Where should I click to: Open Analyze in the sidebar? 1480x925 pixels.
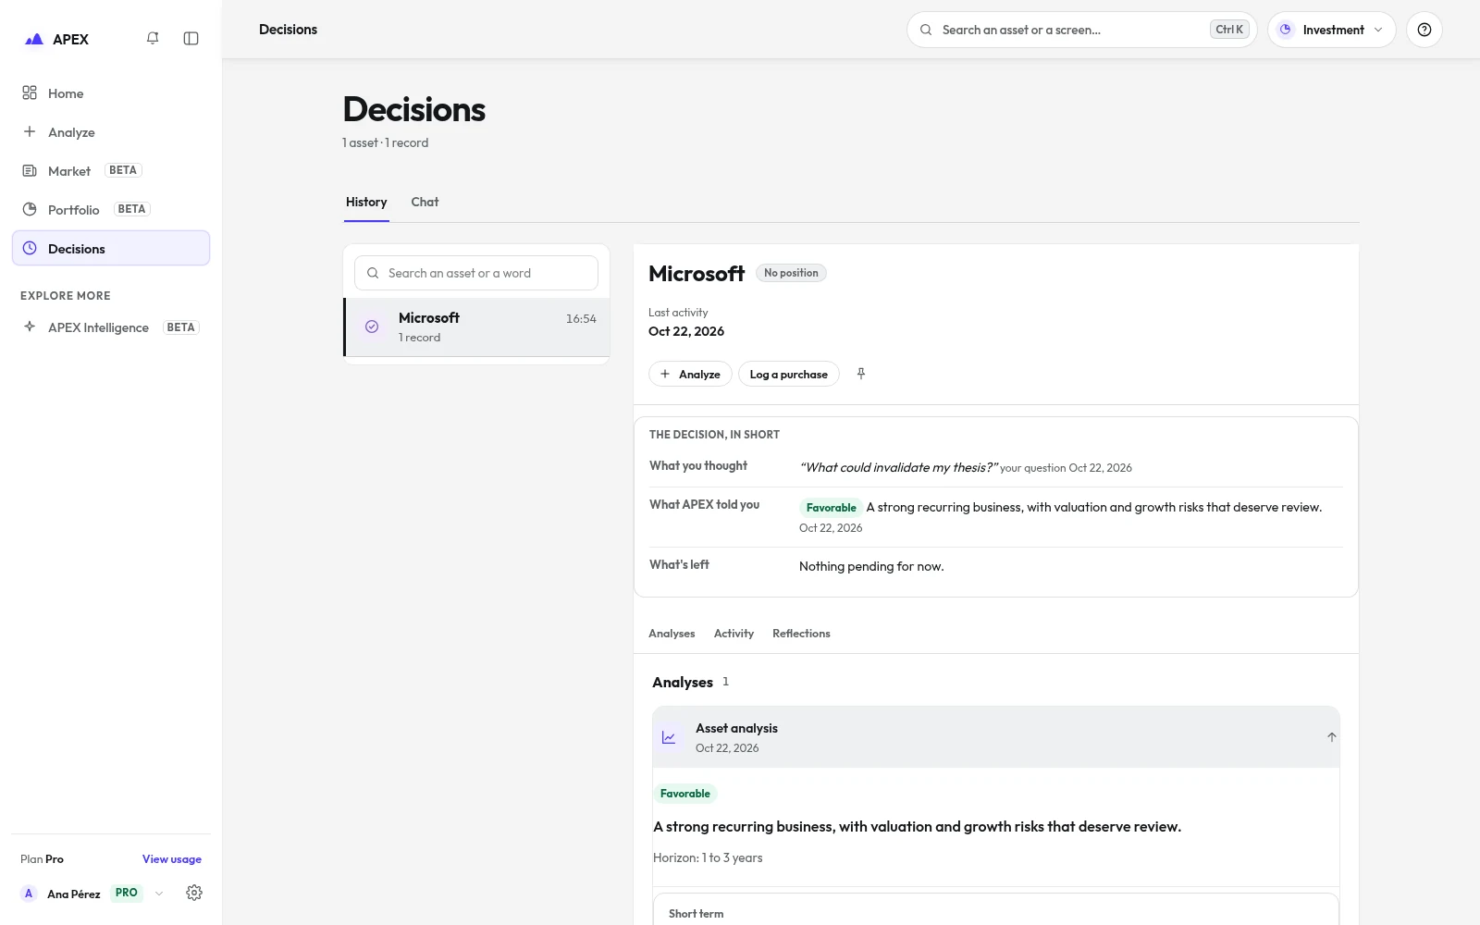pyautogui.click(x=111, y=132)
